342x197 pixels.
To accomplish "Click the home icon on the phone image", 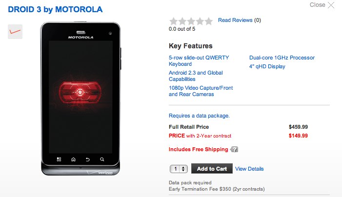I will (x=73, y=159).
